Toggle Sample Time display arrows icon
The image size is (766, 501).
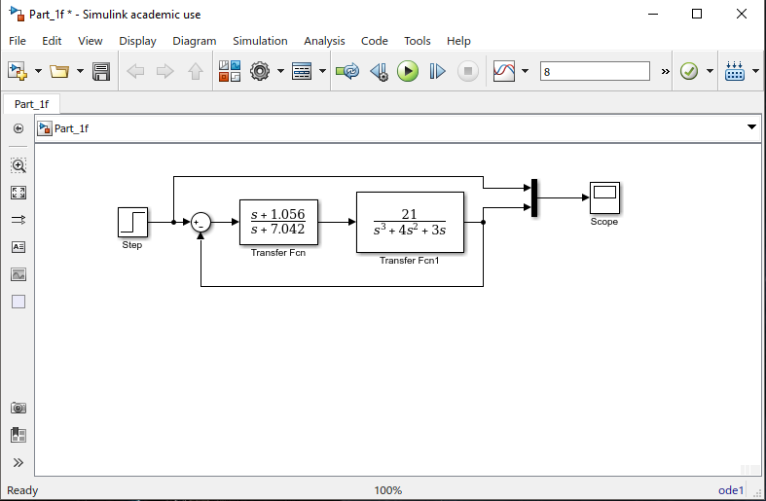[18, 220]
